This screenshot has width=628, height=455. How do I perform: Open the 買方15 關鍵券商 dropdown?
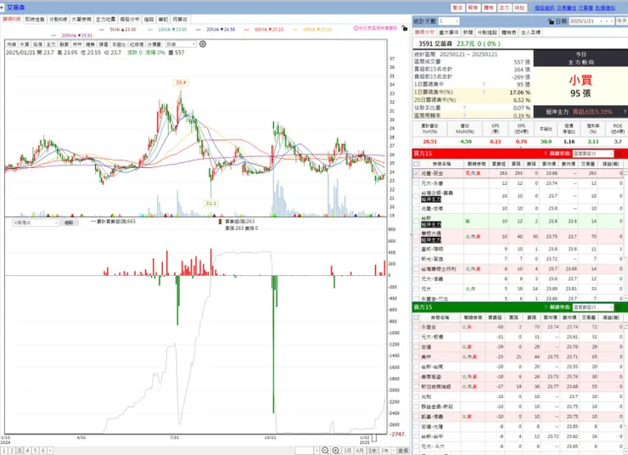pyautogui.click(x=592, y=154)
